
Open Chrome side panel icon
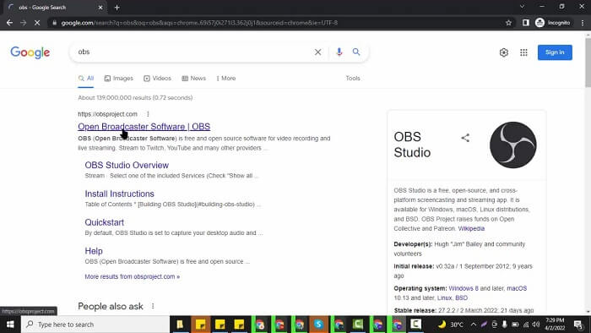click(525, 23)
